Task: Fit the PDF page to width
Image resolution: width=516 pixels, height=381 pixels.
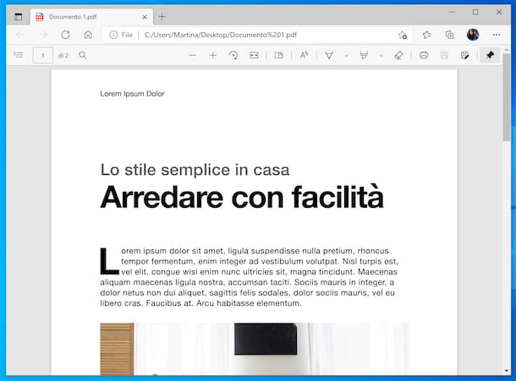Action: (254, 55)
